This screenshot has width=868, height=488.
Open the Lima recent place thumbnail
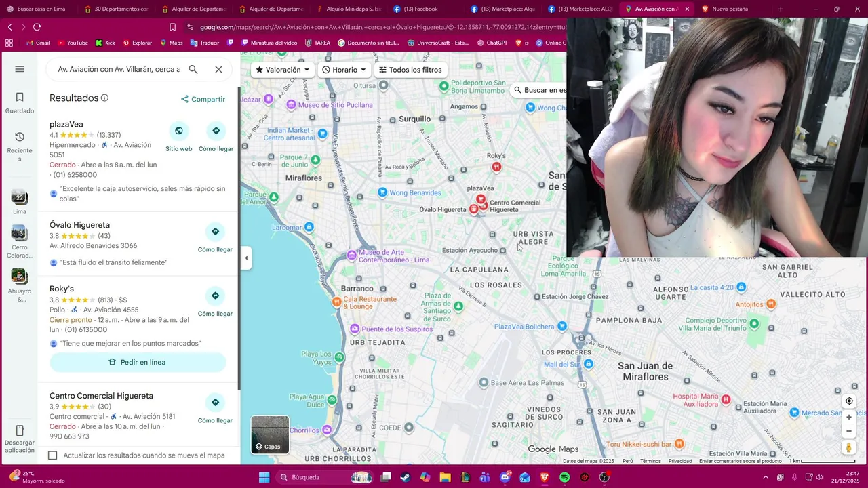tap(20, 197)
